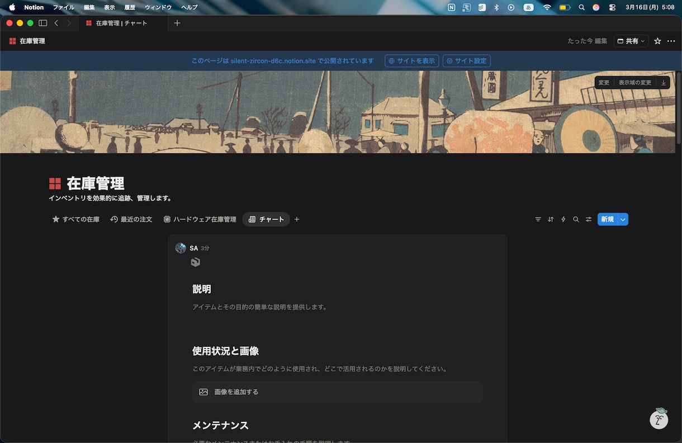Open the ウィンドウ menu
The image size is (682, 443).
(158, 7)
